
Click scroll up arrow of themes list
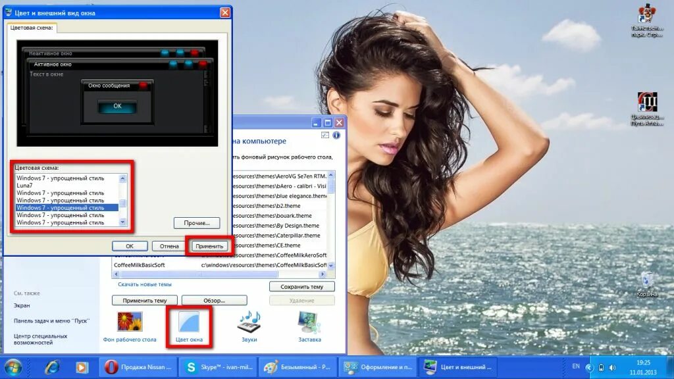pyautogui.click(x=330, y=175)
